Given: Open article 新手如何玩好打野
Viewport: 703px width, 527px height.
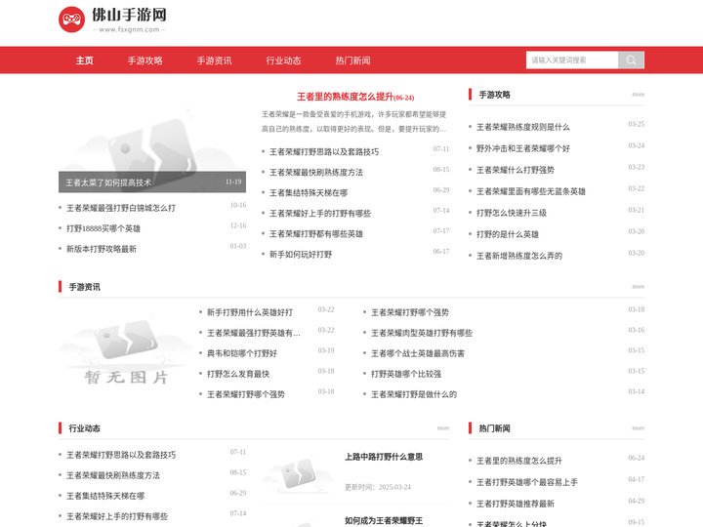Looking at the screenshot, I should coord(301,255).
